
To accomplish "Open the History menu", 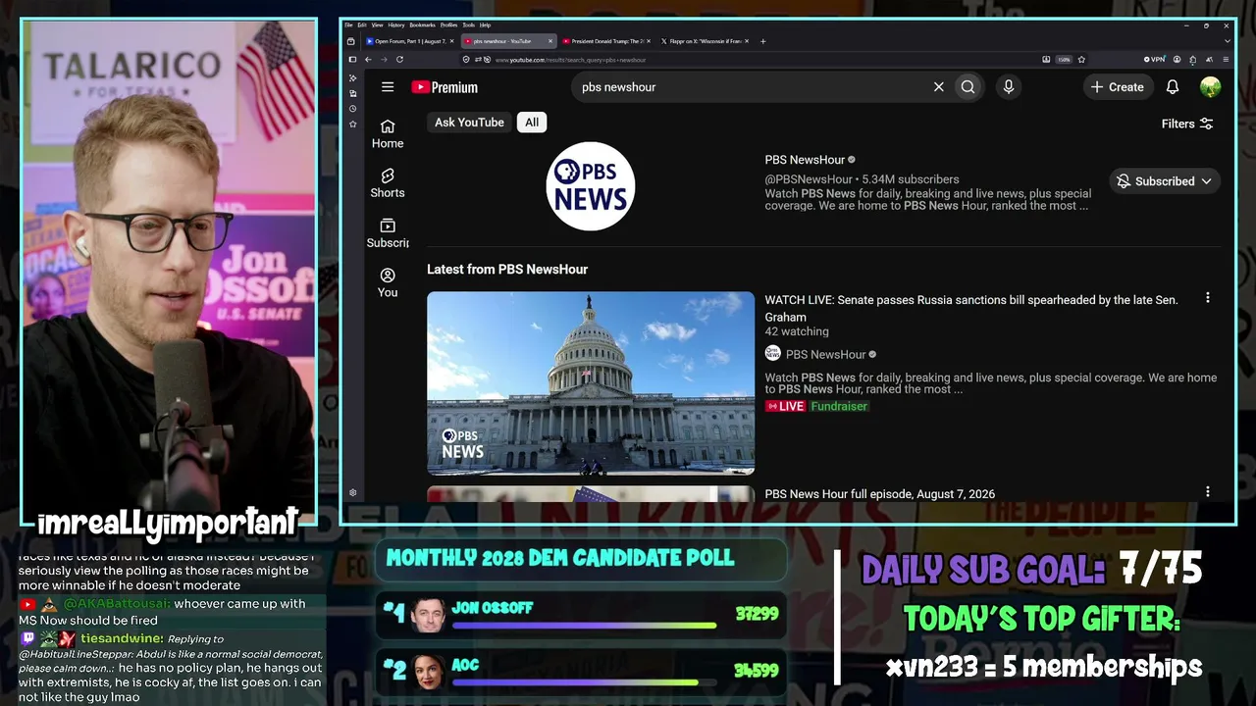I will click(x=396, y=25).
